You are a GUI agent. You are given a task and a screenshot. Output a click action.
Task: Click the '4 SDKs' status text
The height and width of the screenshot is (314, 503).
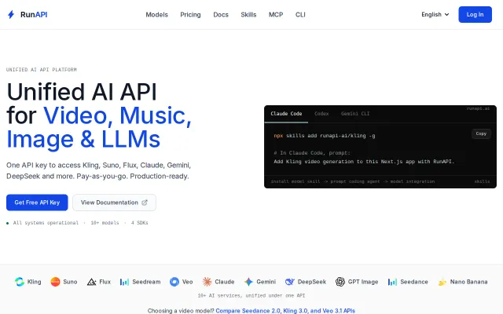tap(140, 223)
